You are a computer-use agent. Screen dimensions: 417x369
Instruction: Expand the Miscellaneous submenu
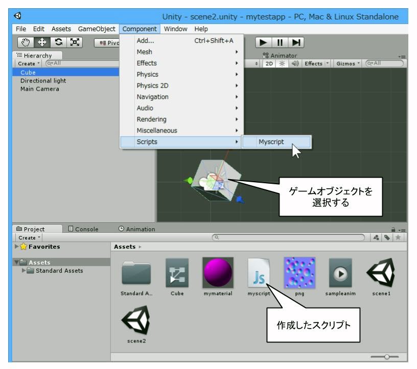pyautogui.click(x=181, y=131)
